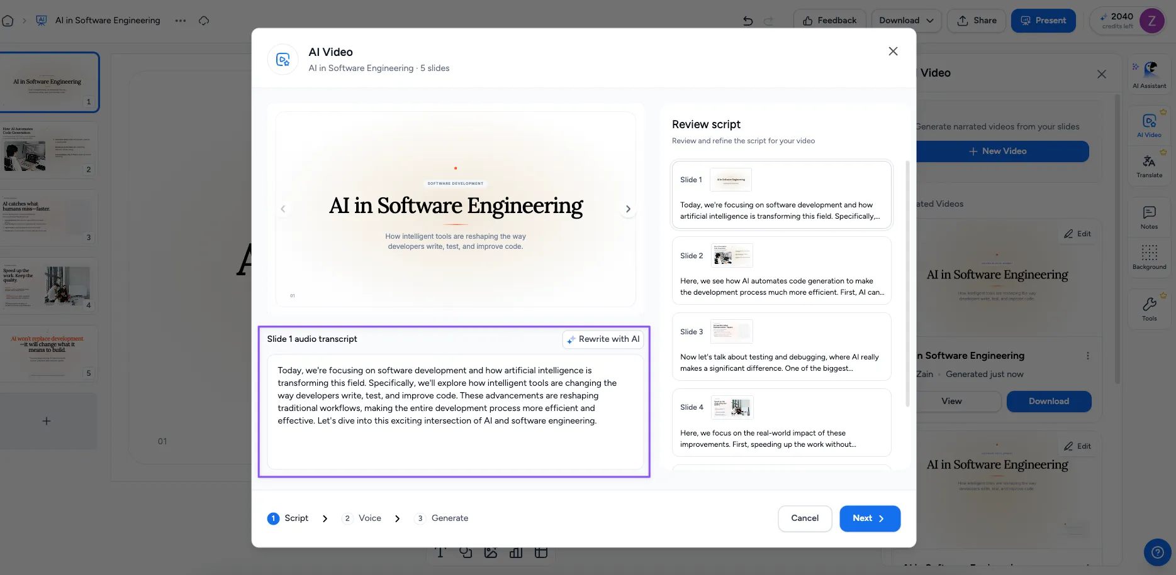Download the generated video
The width and height of the screenshot is (1176, 575).
[x=1049, y=402]
